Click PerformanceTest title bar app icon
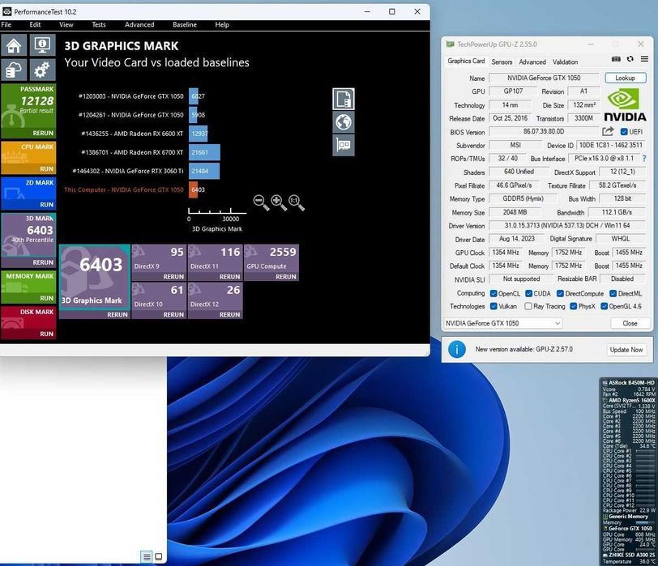 [x=6, y=11]
